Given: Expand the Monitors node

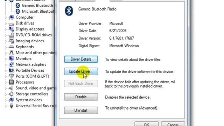Looking at the screenshot, I should 6,59.
